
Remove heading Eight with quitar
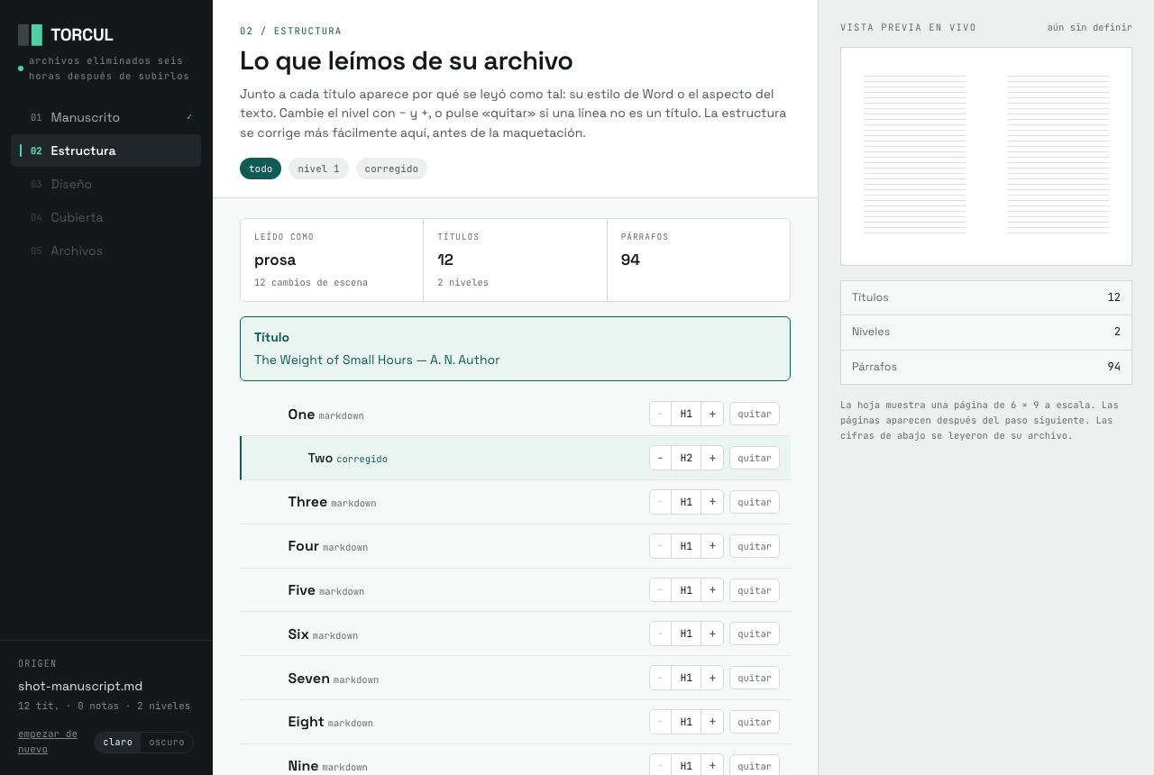(755, 722)
